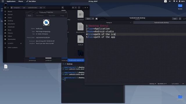Select Pictures in file manager sidebar
Image resolution: width=186 pixels, height=104 pixels.
10,33
